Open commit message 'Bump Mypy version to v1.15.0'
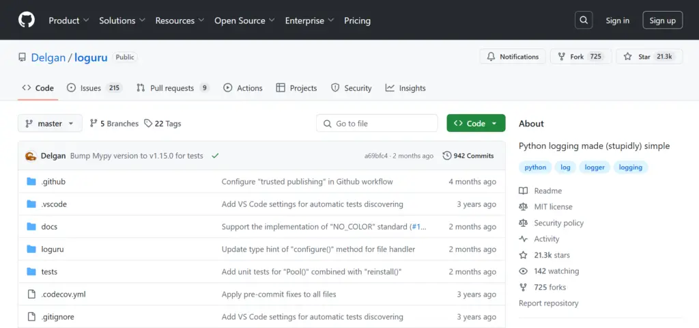 click(137, 156)
